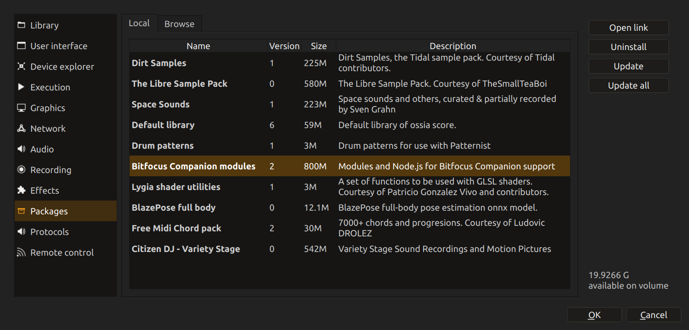Sort packages by Name column header
Image resolution: width=689 pixels, height=330 pixels.
pos(198,46)
